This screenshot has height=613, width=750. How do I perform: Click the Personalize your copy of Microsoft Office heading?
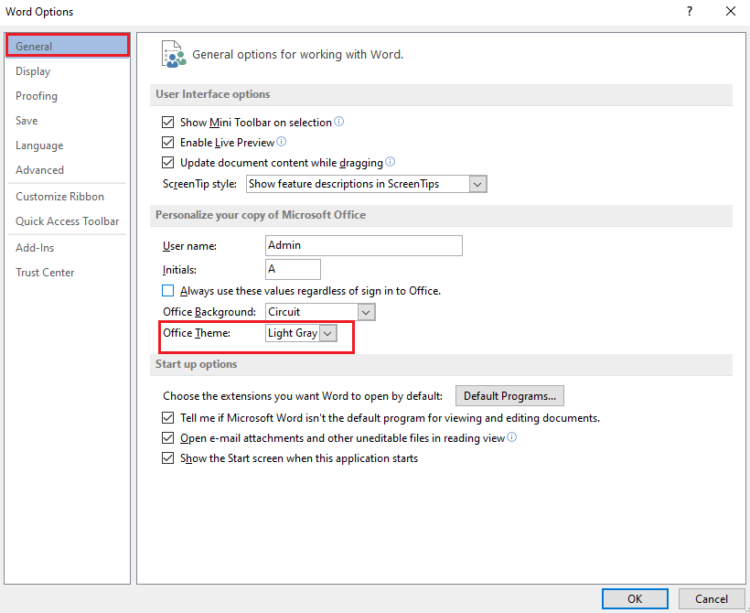click(261, 215)
